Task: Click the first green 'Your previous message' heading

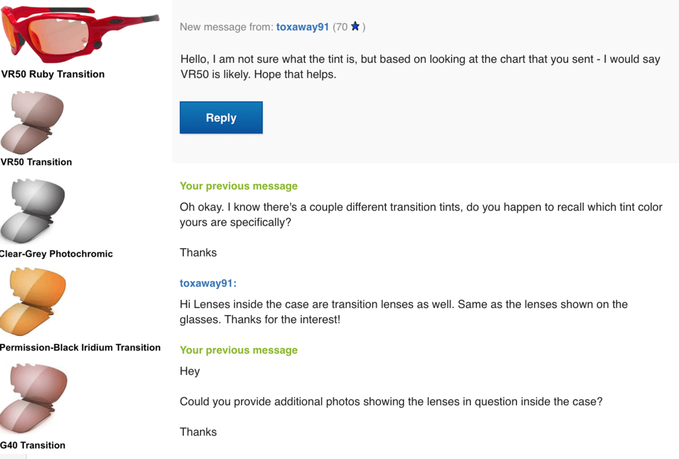Action: point(238,186)
